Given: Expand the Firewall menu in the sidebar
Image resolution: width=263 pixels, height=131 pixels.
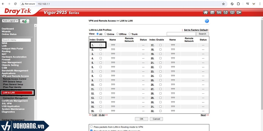Looking at the screenshot, I should (6, 60).
